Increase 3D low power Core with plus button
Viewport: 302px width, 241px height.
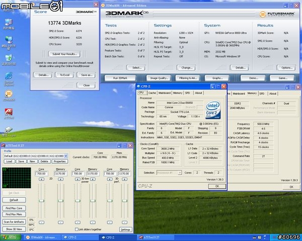78,179
